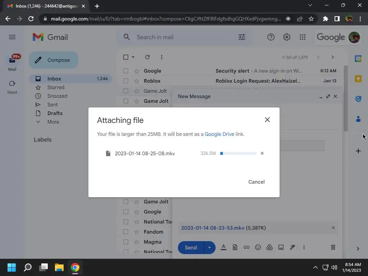Click the search magnifier icon in Gmail

click(x=126, y=37)
